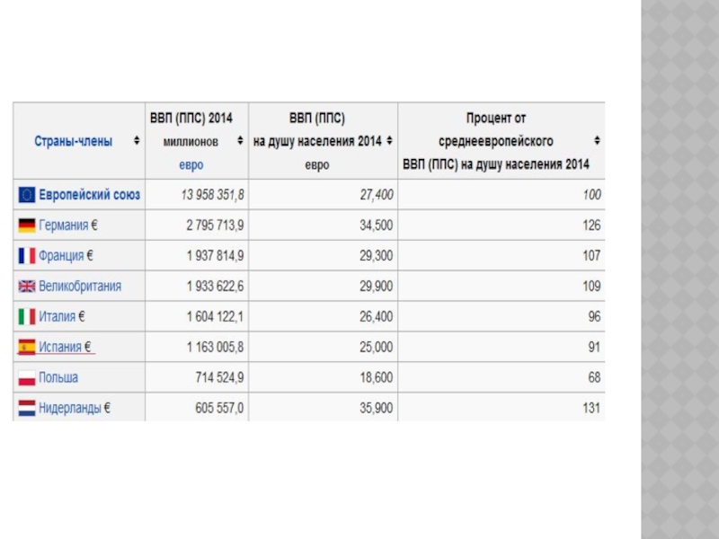The width and height of the screenshot is (719, 539).
Task: Click the Netherlands flag icon
Action: coord(26,408)
